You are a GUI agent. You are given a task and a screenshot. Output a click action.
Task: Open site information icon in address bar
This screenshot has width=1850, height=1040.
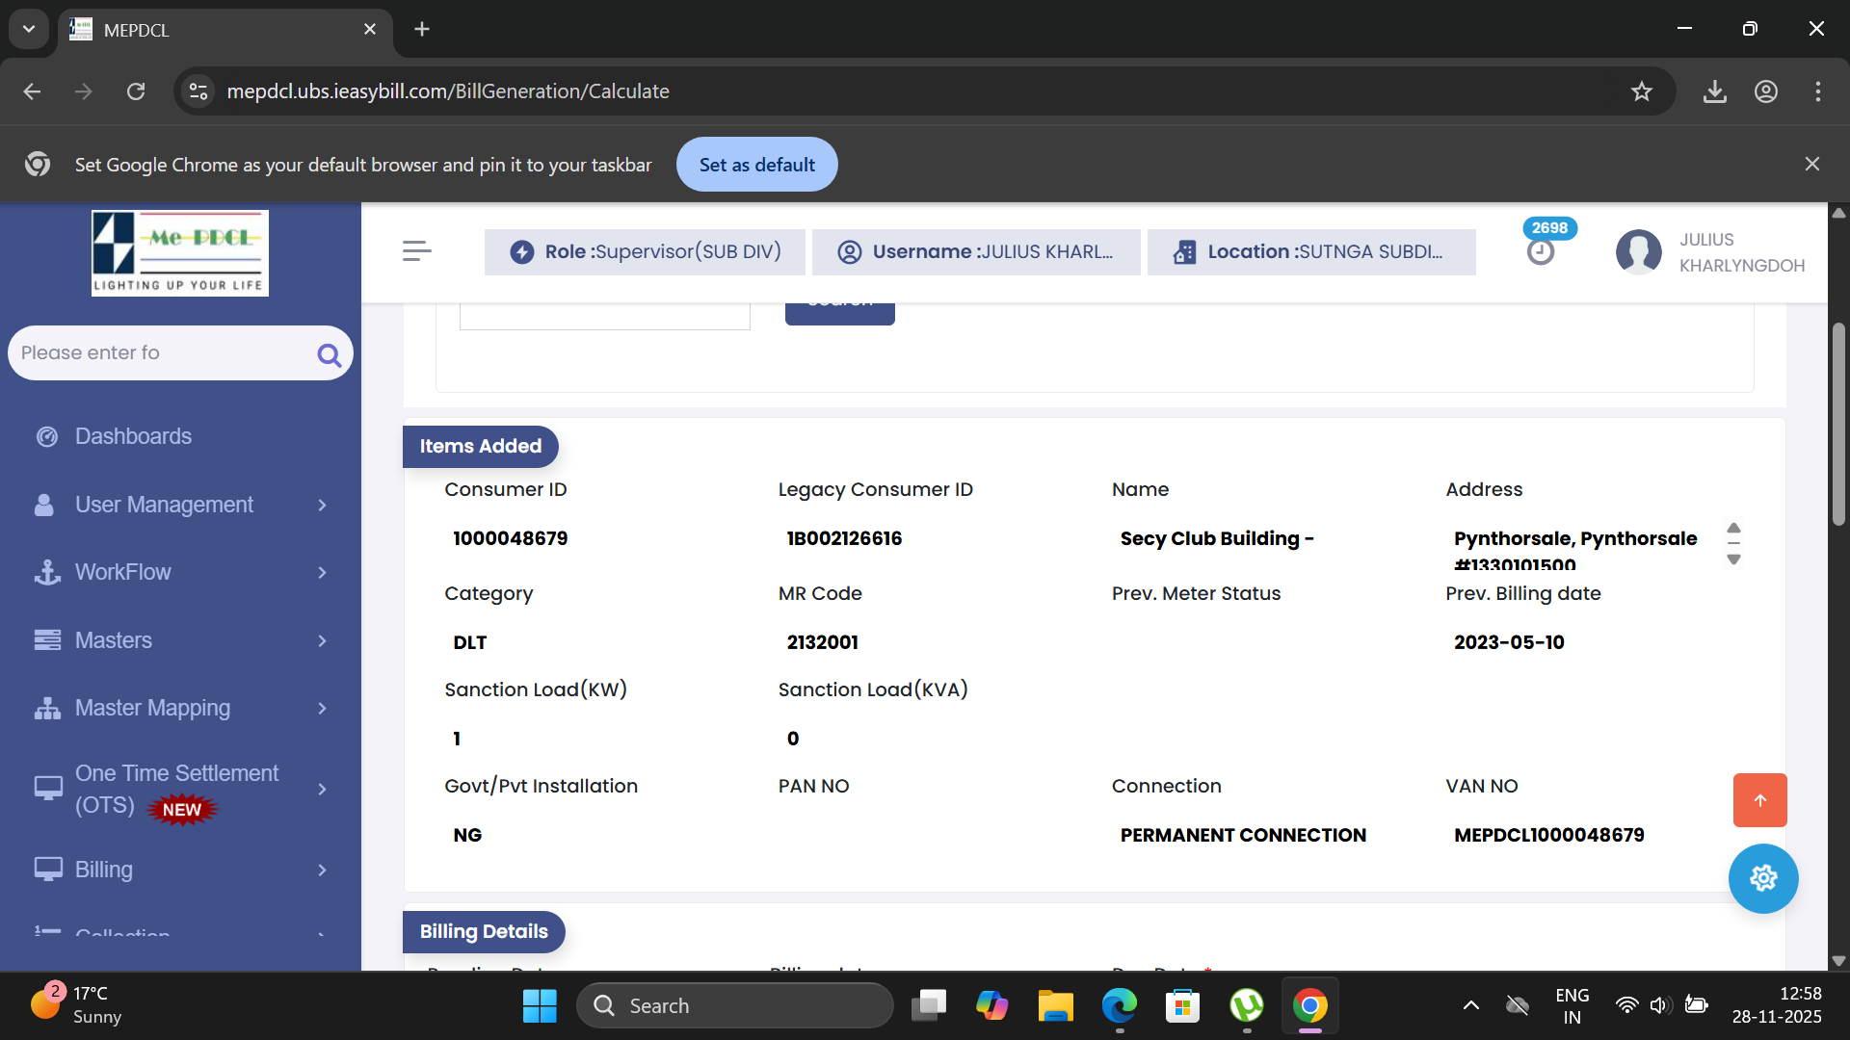point(198,91)
